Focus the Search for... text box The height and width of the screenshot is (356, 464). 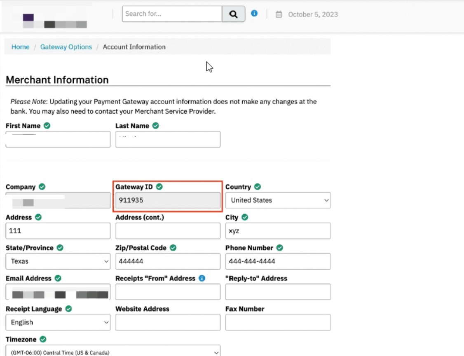pos(172,14)
